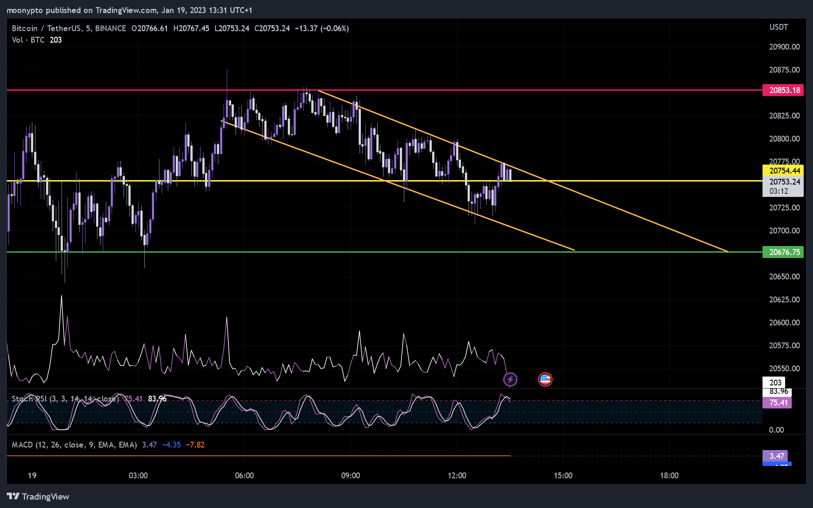The image size is (813, 508).
Task: Click the 3.47 MACD value tag
Action: (x=775, y=456)
